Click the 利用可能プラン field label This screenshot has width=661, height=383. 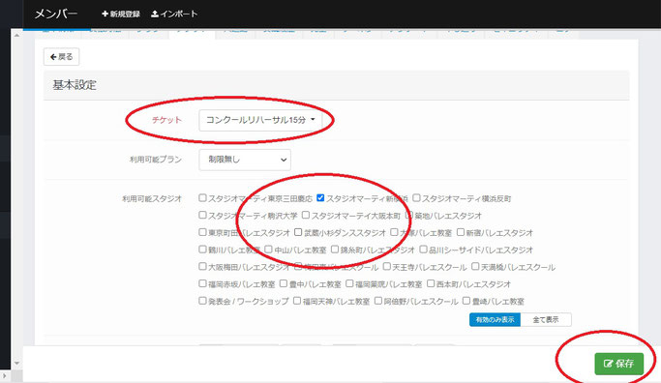pos(156,160)
